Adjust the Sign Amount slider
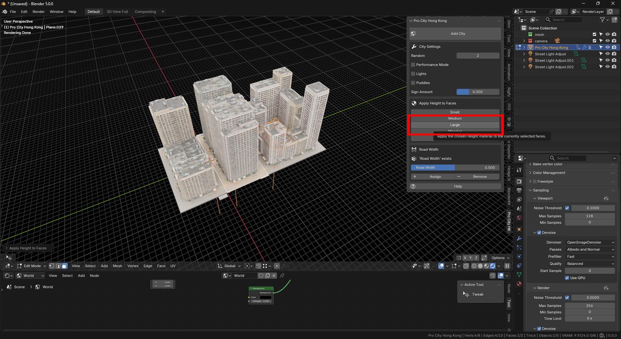The image size is (621, 339). pos(478,92)
